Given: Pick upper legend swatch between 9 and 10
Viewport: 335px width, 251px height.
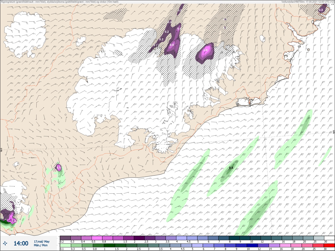Looking at the screenshot, I should (x=245, y=238).
